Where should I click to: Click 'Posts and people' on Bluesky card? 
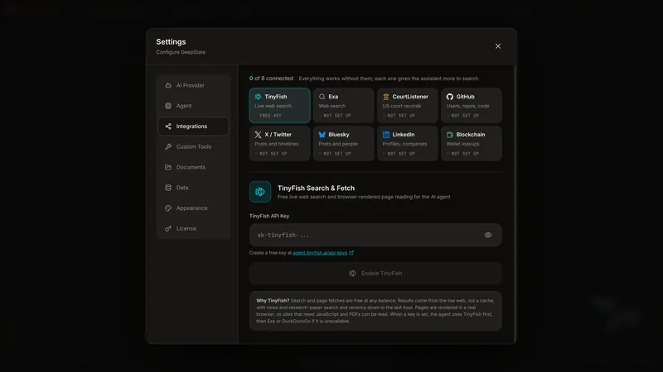pos(338,144)
